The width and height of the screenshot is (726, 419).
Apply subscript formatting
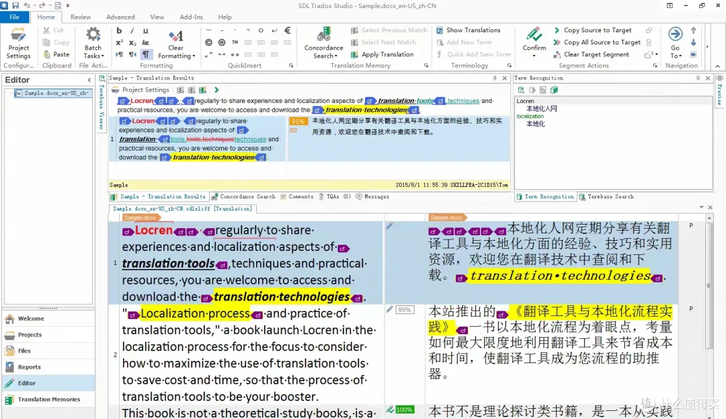click(x=132, y=42)
